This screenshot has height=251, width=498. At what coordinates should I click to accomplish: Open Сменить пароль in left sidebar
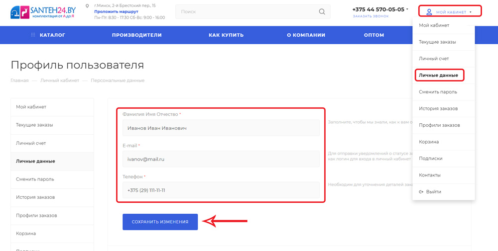52,179
